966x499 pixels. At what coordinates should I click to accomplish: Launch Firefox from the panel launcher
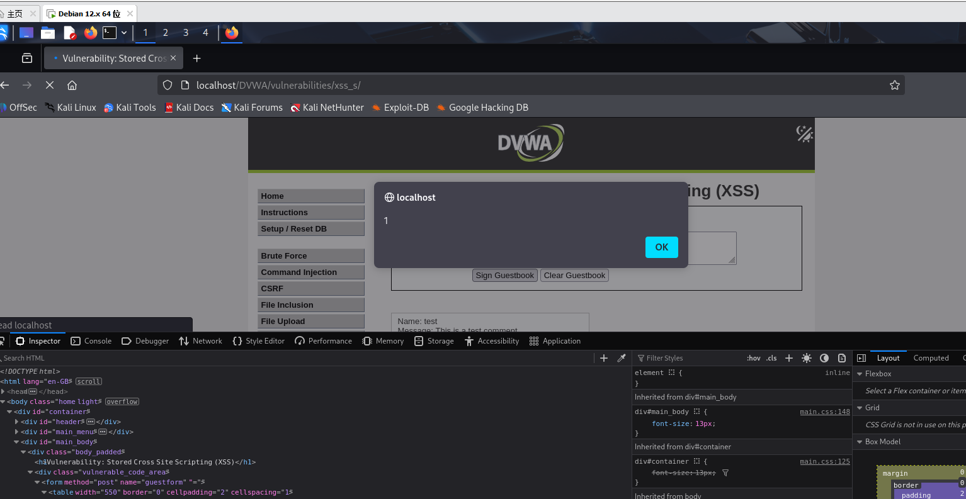pyautogui.click(x=91, y=32)
